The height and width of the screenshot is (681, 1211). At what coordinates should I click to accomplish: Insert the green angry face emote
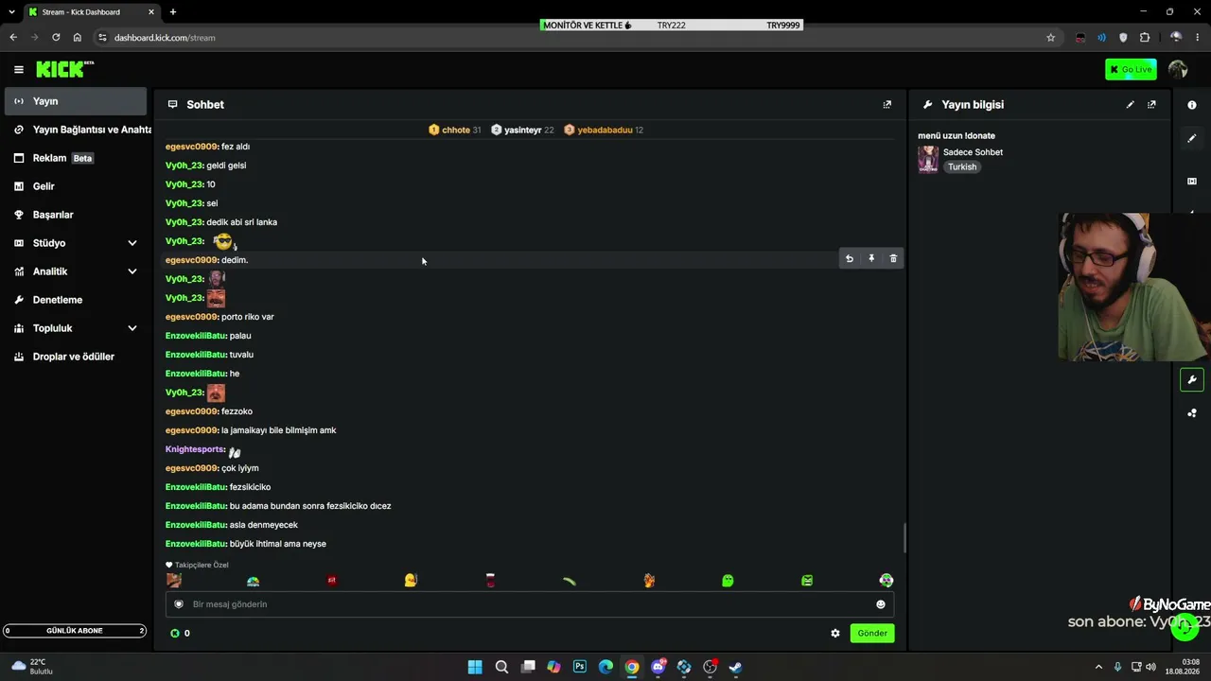coord(807,581)
